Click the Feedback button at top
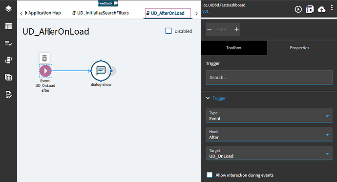The image size is (337, 182). [108, 3]
